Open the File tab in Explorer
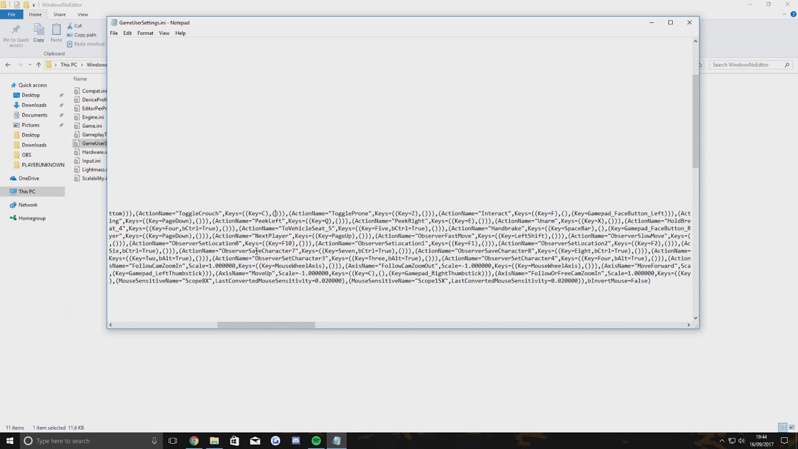798x449 pixels. click(11, 14)
